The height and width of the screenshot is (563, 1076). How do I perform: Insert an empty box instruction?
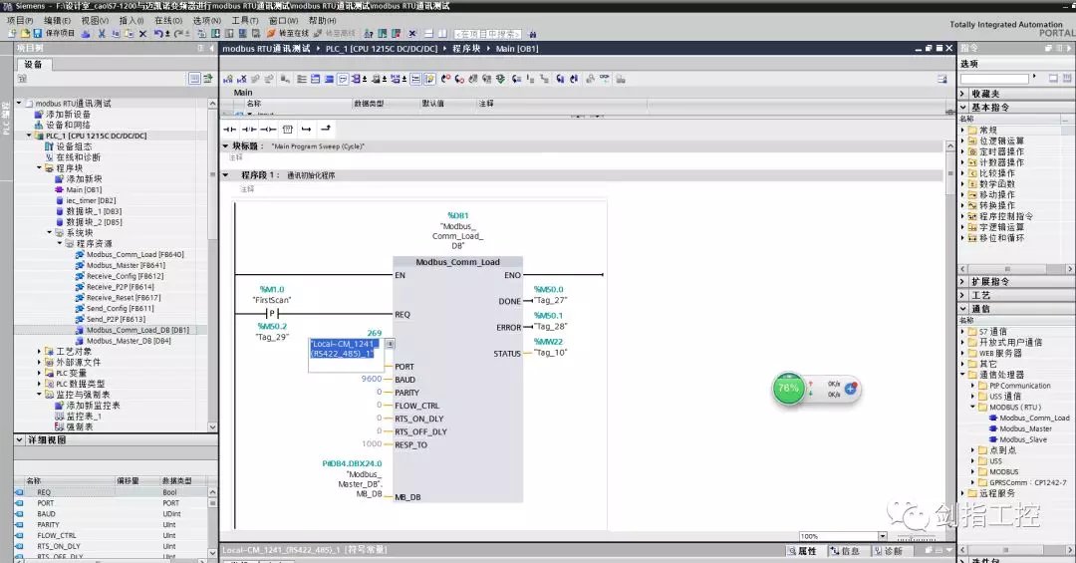(288, 129)
